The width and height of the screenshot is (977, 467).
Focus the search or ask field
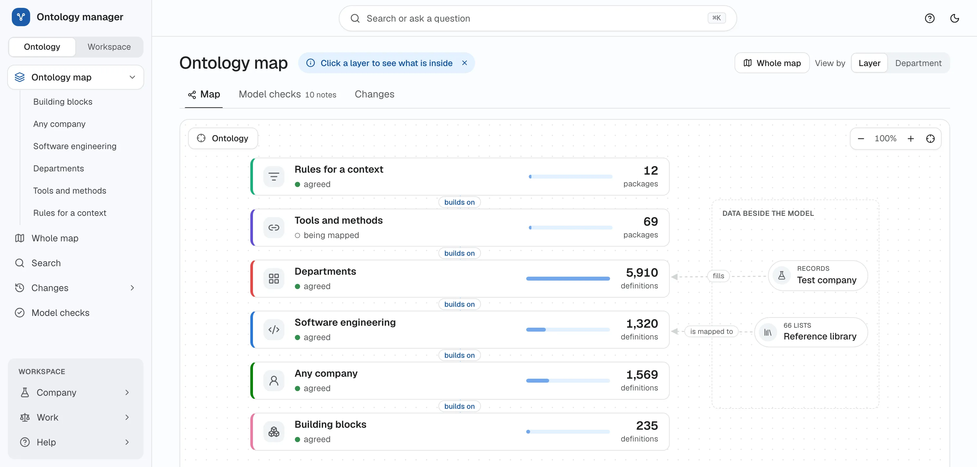click(x=537, y=18)
